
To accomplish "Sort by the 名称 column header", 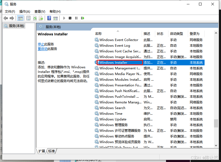I will pos(118,33).
